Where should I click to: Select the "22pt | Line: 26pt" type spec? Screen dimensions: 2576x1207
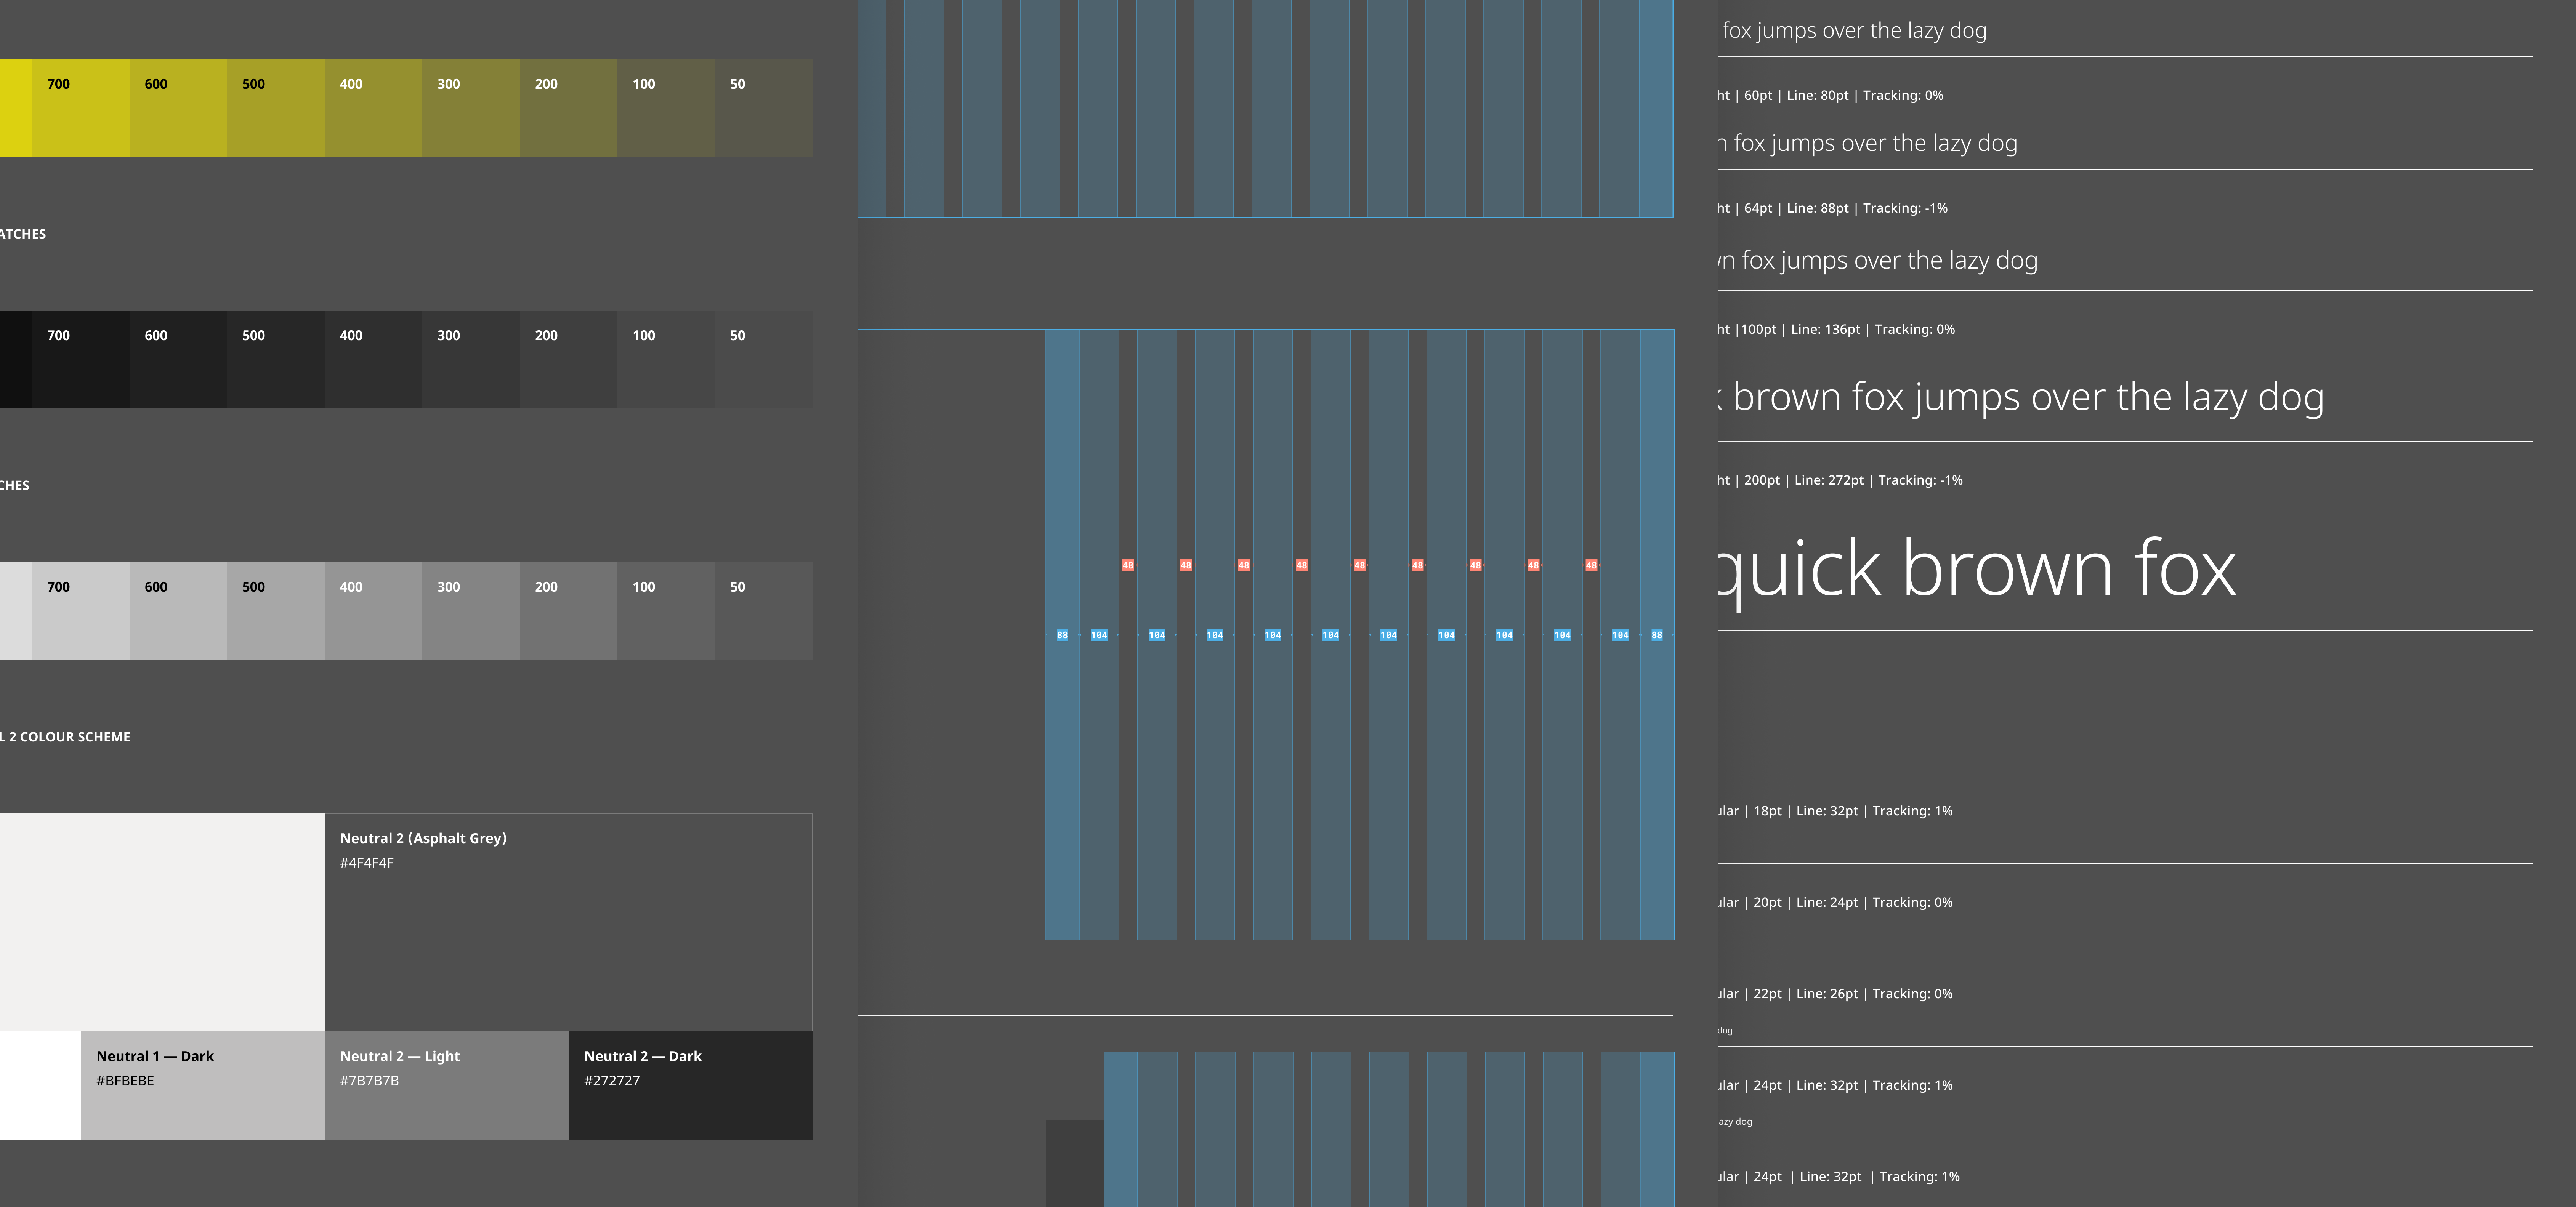tap(1806, 994)
